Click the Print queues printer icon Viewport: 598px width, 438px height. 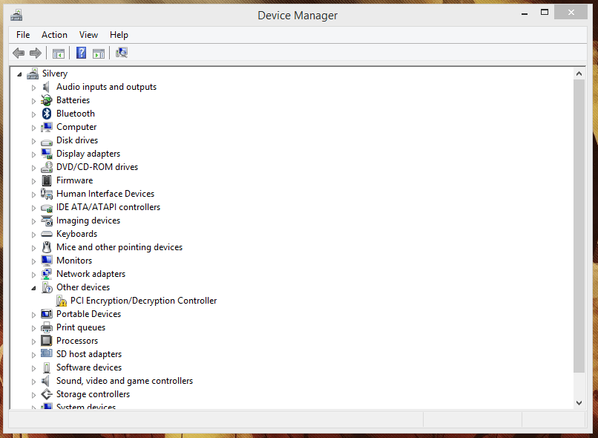pos(47,327)
